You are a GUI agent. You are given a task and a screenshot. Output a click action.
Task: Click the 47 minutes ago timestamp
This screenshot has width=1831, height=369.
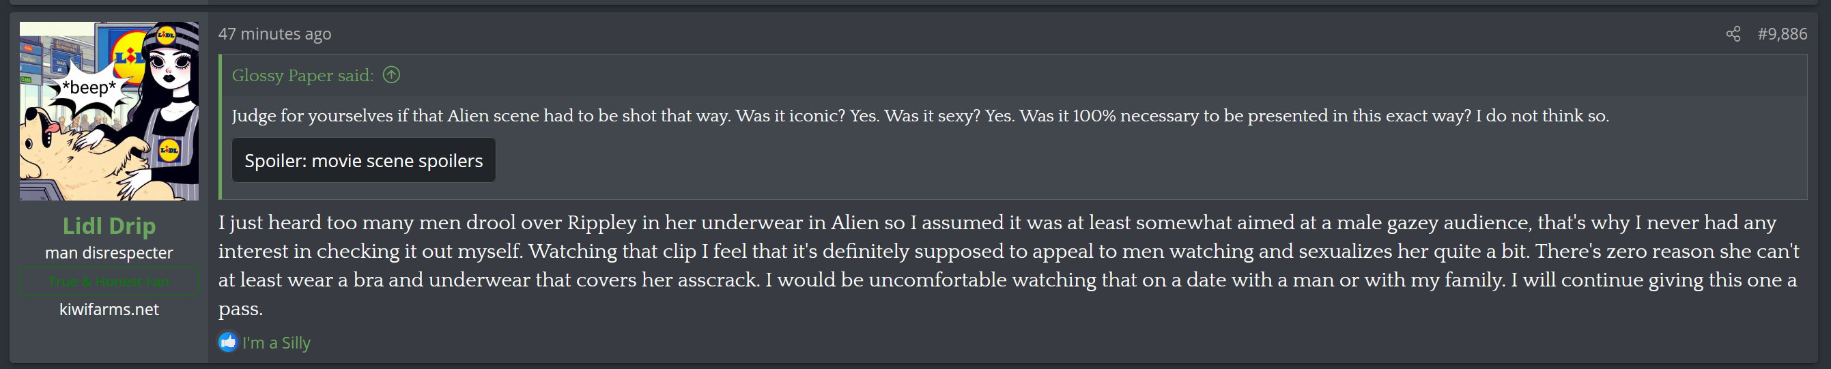click(274, 34)
